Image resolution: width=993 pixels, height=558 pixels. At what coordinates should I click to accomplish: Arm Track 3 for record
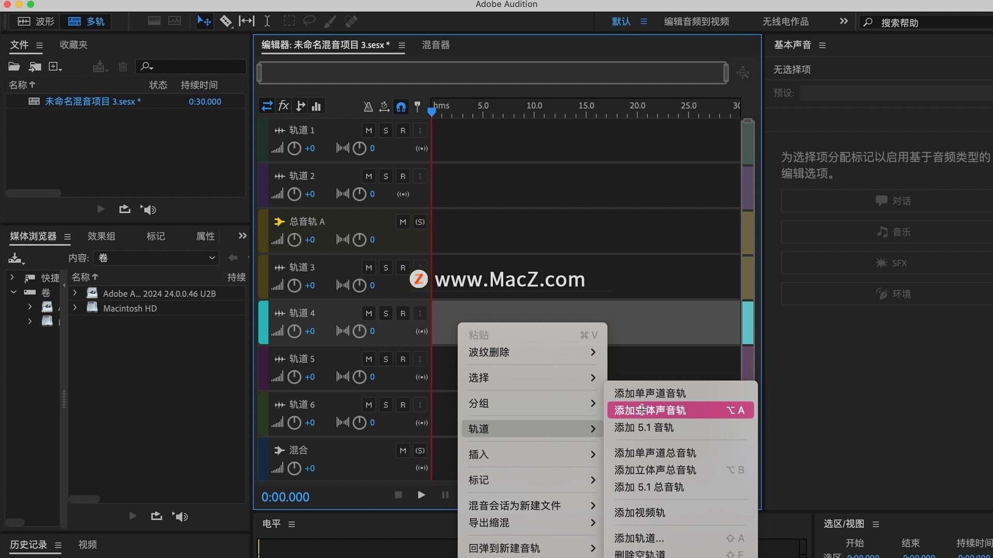[x=403, y=268]
